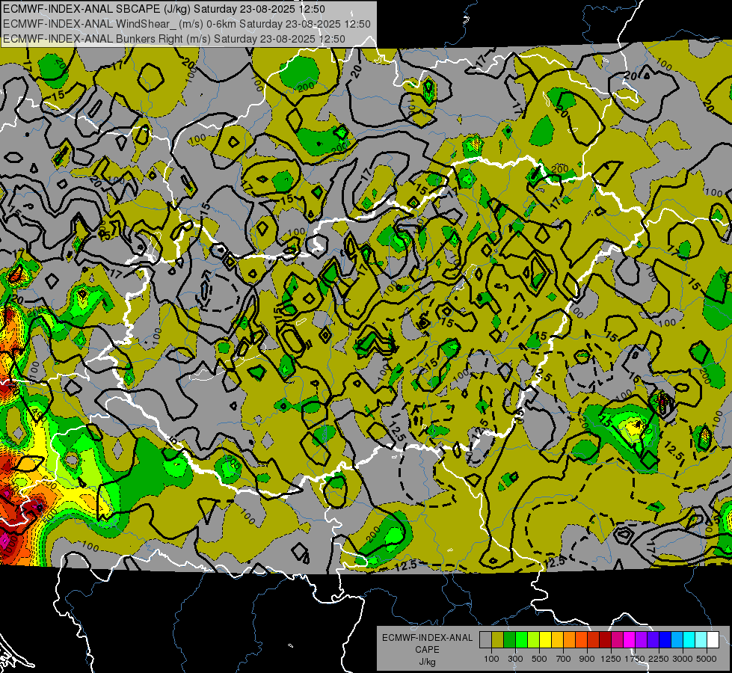732x673 pixels.
Task: Click the pure yellow legend swatch
Action: point(545,640)
